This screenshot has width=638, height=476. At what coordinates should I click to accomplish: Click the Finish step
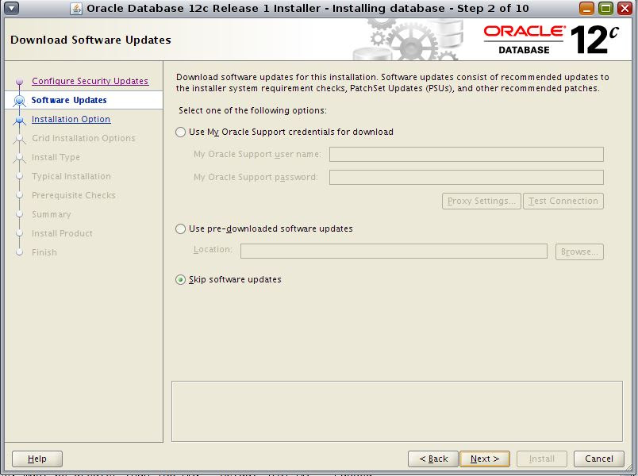pyautogui.click(x=44, y=252)
